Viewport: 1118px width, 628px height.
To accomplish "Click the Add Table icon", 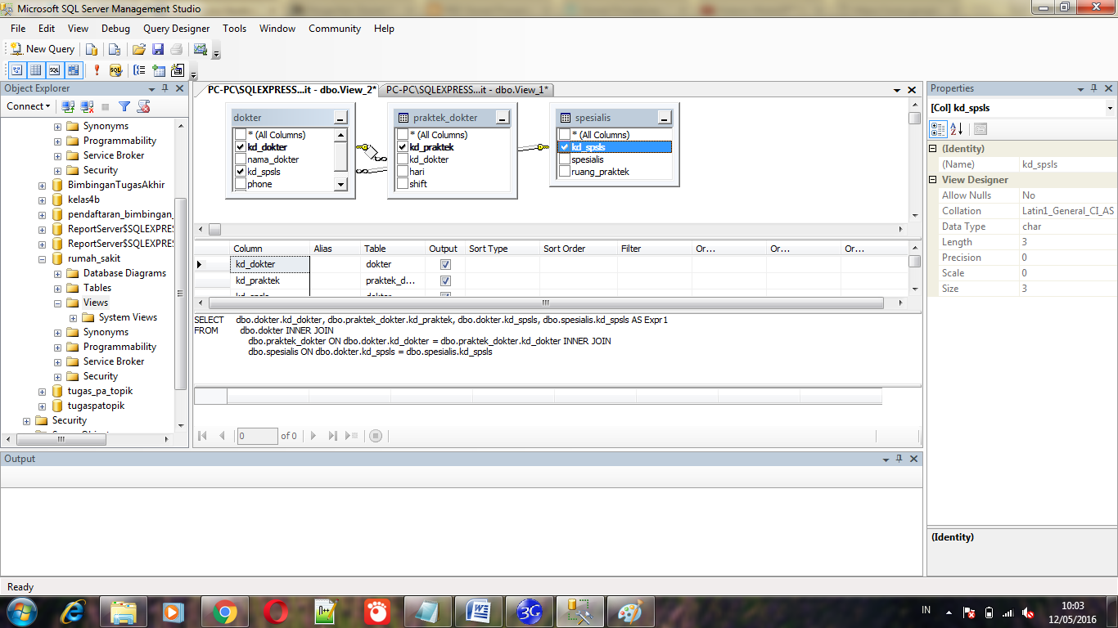I will click(x=159, y=70).
